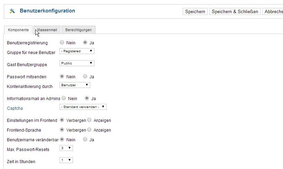Select Anzeigen for Einstellungen im Frontend
Image resolution: width=283 pixels, height=169 pixels.
click(89, 120)
